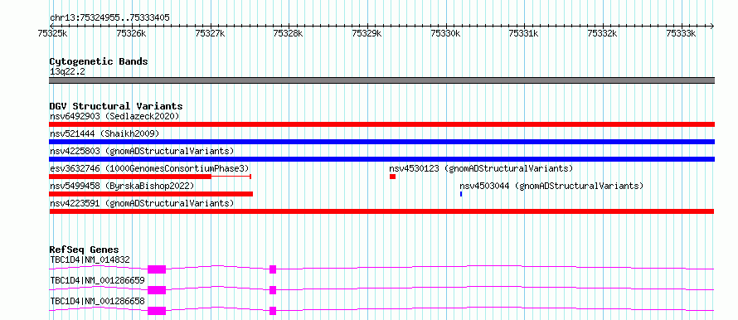Click the 75333k ruler position label

point(682,33)
